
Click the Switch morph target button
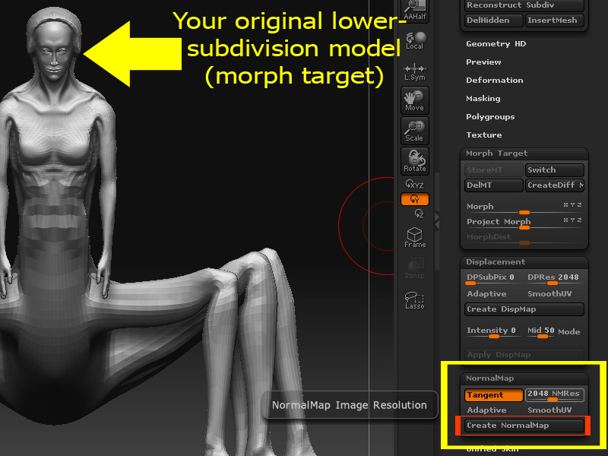pos(554,169)
